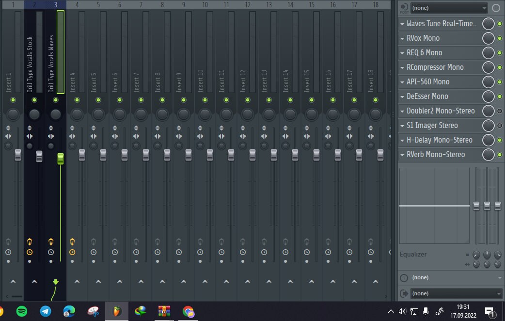
Task: Expand the REQ 6 Mono slot options arrow
Action: 403,52
